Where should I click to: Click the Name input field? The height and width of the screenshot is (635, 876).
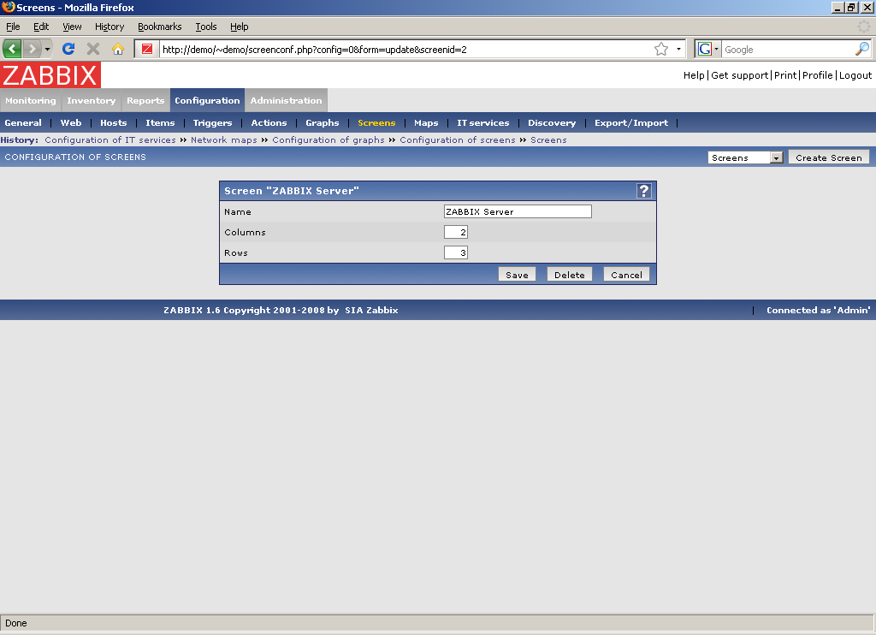(518, 211)
